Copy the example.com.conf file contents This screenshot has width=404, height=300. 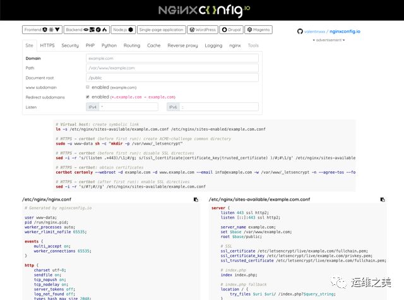(383, 200)
